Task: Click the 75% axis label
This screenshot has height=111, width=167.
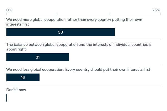Action: [x=156, y=10]
